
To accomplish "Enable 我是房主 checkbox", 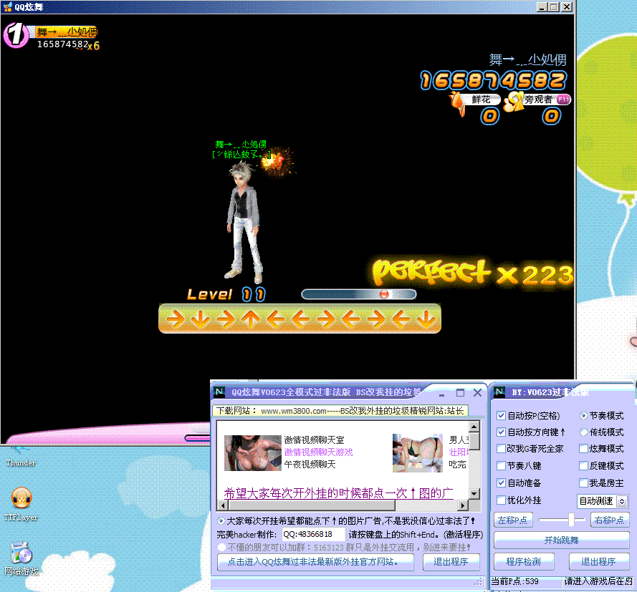I will (x=583, y=483).
